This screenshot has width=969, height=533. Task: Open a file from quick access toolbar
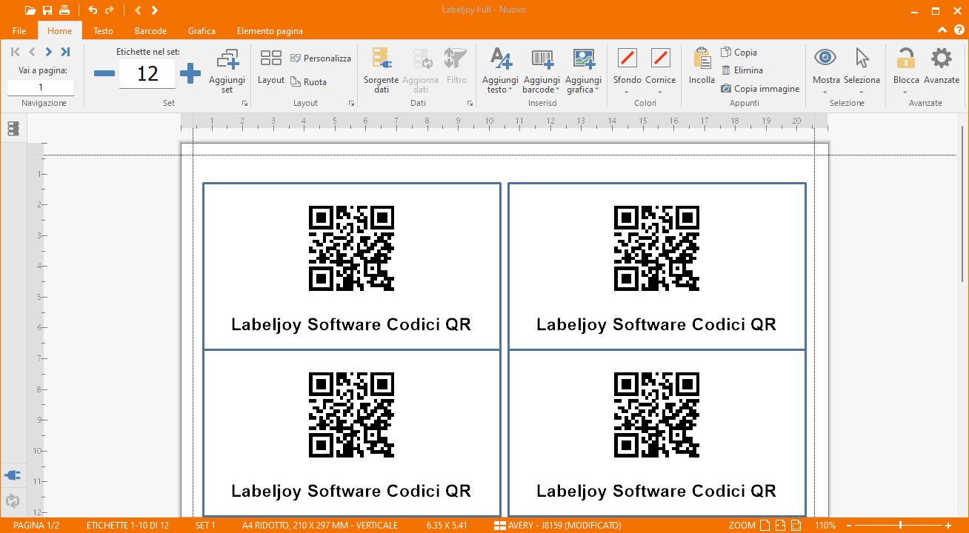[x=30, y=10]
